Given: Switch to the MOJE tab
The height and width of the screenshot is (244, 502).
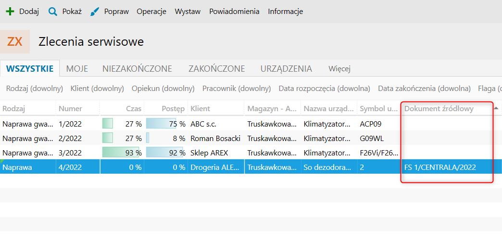Looking at the screenshot, I should point(77,69).
